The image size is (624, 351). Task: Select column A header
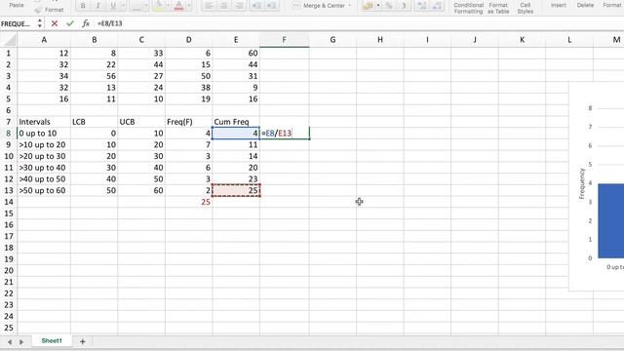coord(44,40)
